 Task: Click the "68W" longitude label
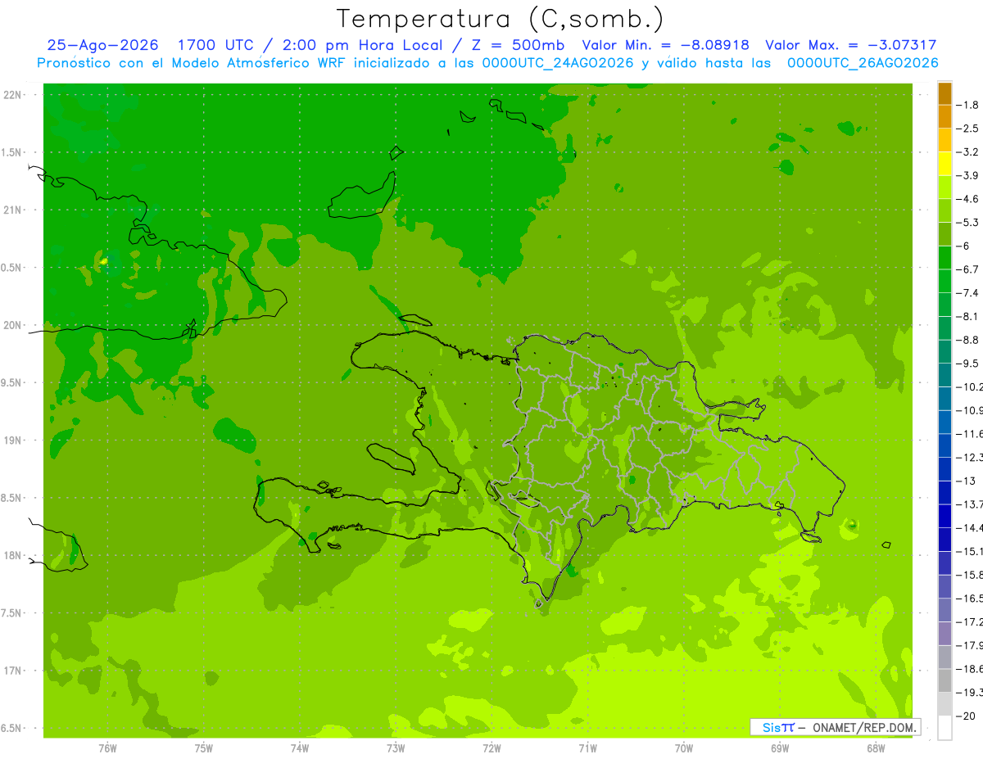875,748
